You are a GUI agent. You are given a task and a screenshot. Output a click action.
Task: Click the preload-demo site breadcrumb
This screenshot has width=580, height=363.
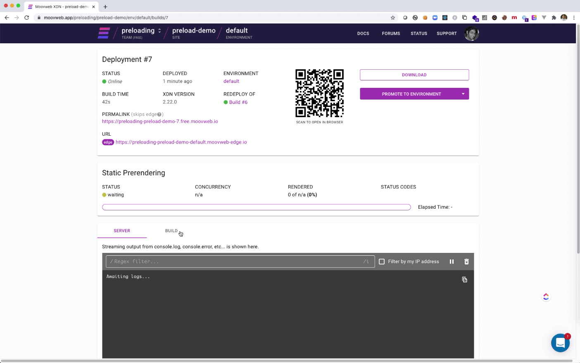point(194,31)
